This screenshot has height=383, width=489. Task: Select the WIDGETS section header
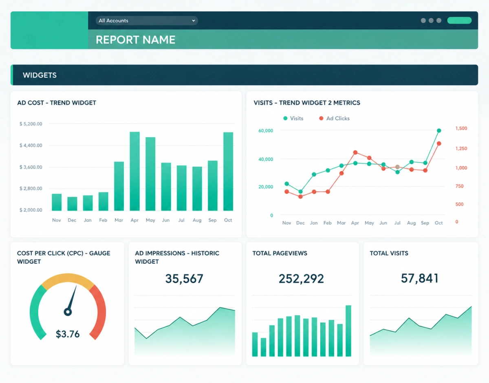click(244, 75)
